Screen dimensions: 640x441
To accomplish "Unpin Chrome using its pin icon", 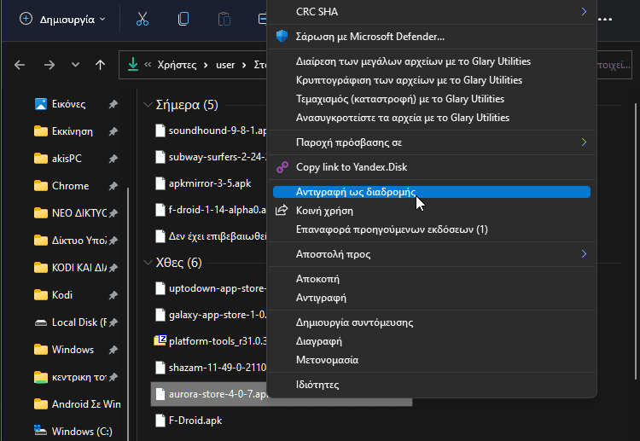I will click(x=113, y=186).
